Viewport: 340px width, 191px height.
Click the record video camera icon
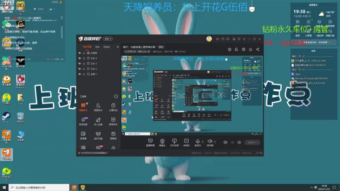[226, 142]
